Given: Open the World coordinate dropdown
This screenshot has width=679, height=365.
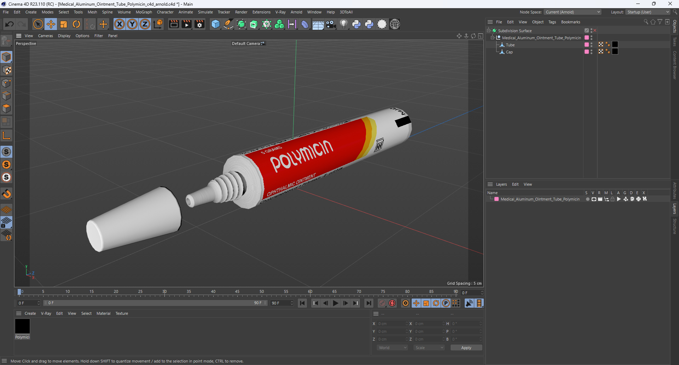Looking at the screenshot, I should 393,348.
